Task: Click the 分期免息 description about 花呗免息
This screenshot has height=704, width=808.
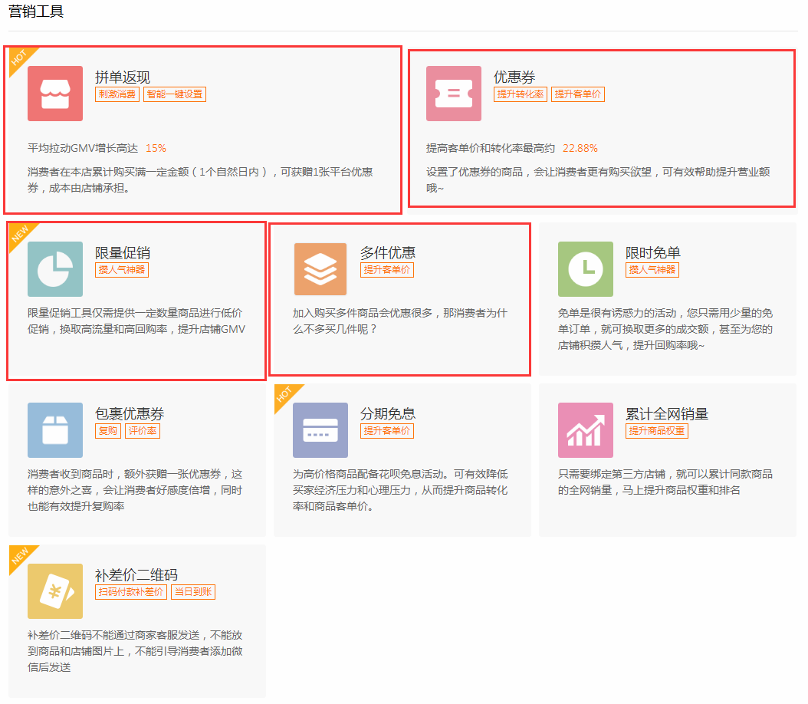Action: [x=400, y=490]
